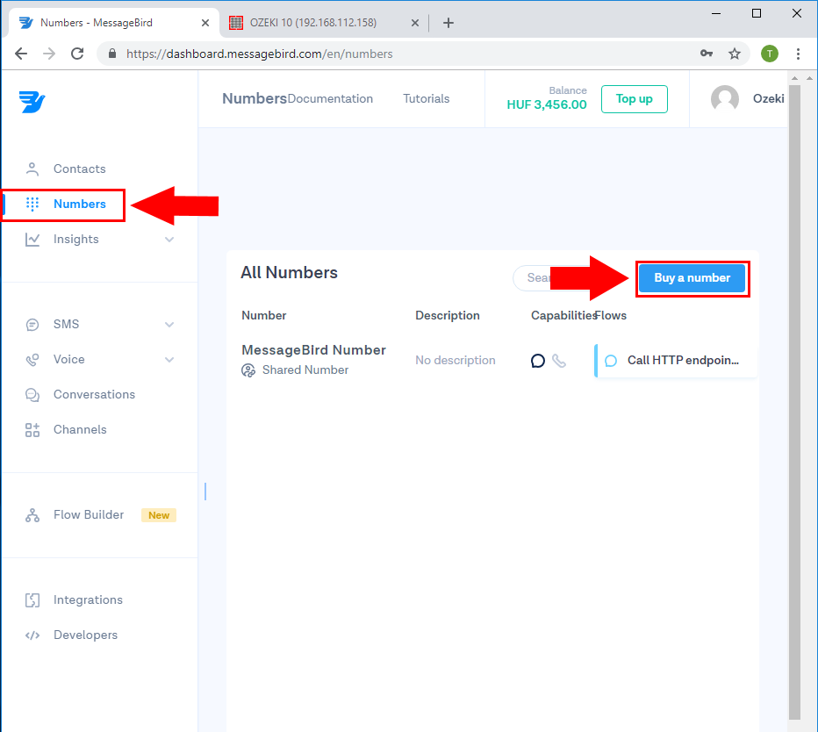The width and height of the screenshot is (818, 732).
Task: Open Conversations in the sidebar
Action: 94,395
